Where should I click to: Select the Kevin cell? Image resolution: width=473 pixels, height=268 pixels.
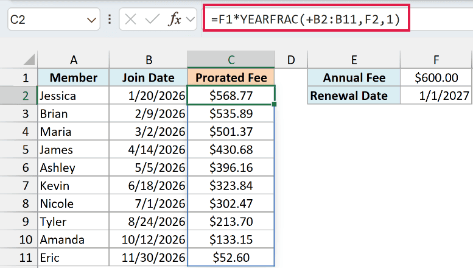pyautogui.click(x=73, y=186)
